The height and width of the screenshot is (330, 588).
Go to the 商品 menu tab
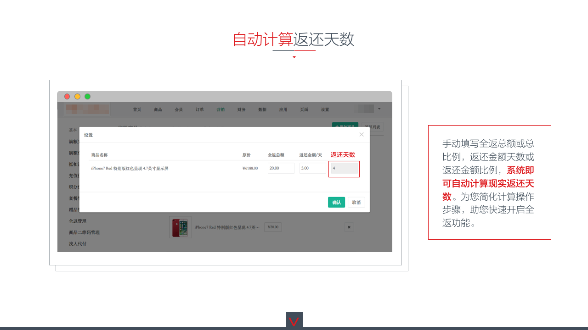[158, 110]
